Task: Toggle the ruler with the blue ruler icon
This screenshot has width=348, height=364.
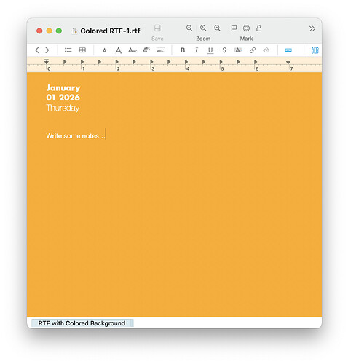Action: pyautogui.click(x=288, y=50)
